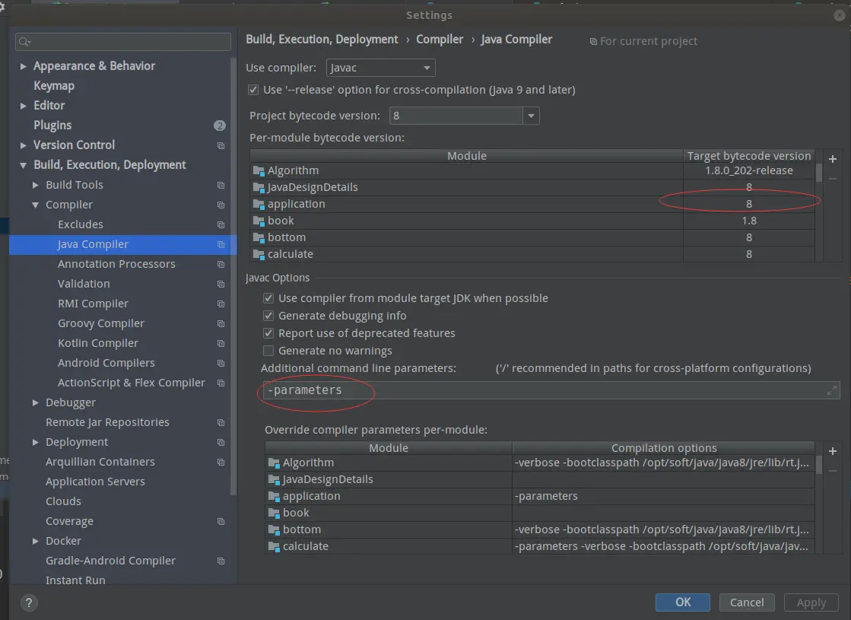
Task: Uncheck Report use of deprecated features
Action: tap(268, 332)
